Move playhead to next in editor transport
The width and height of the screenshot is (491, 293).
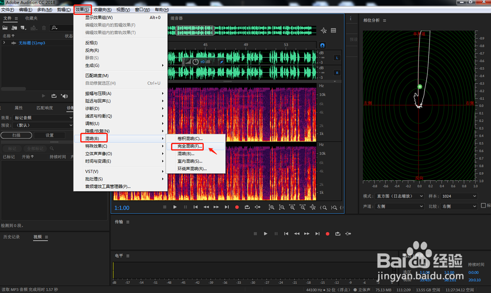(x=227, y=207)
